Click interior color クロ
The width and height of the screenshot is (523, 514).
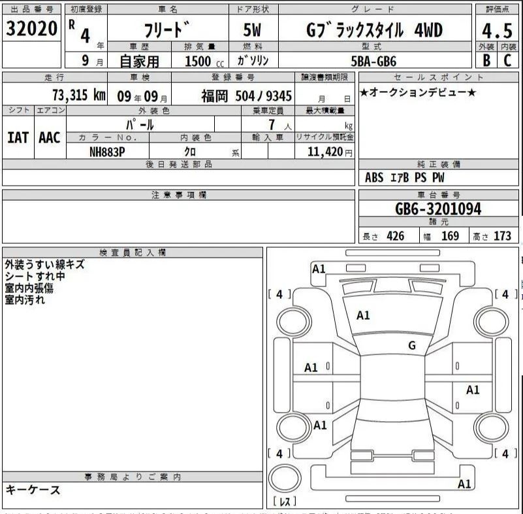(x=190, y=152)
